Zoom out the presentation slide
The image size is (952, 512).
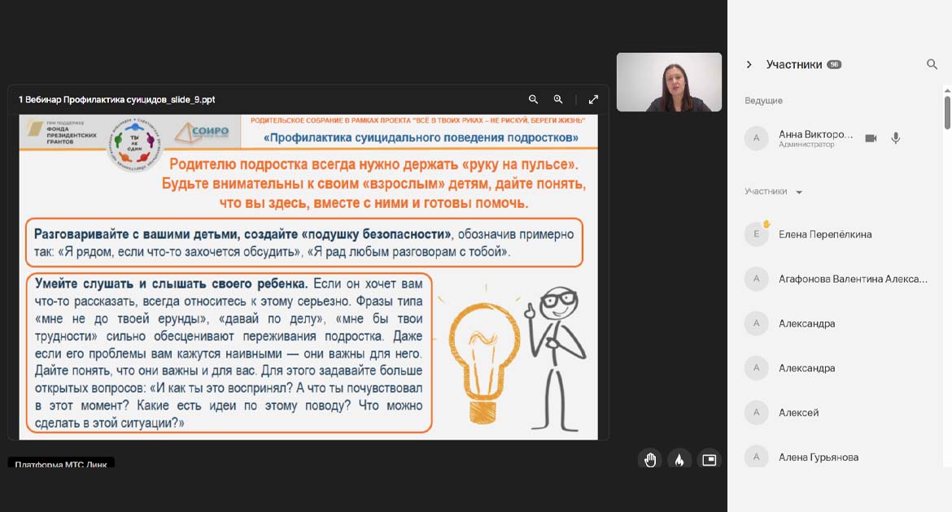coord(533,99)
